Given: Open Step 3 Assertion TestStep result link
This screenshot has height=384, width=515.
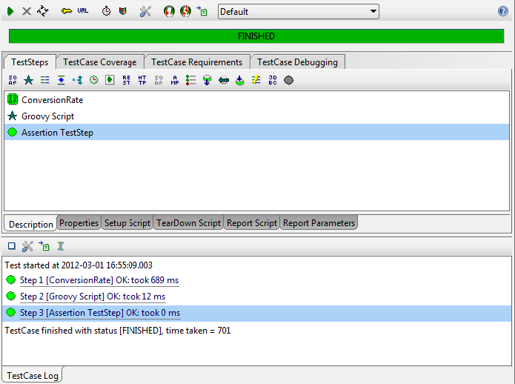Looking at the screenshot, I should pyautogui.click(x=100, y=313).
